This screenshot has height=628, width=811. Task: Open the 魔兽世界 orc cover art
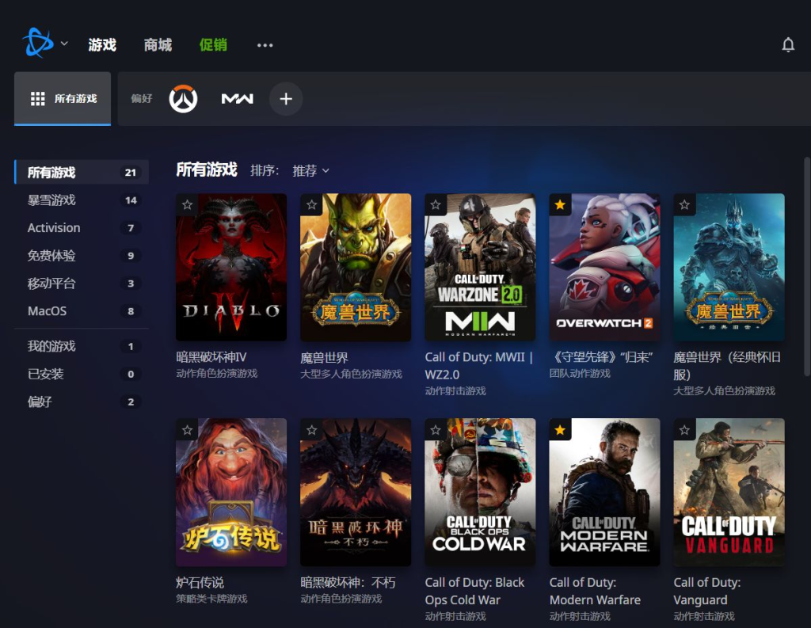[356, 268]
